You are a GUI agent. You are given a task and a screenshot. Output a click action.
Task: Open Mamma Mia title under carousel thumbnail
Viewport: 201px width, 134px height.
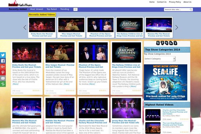point(159,35)
